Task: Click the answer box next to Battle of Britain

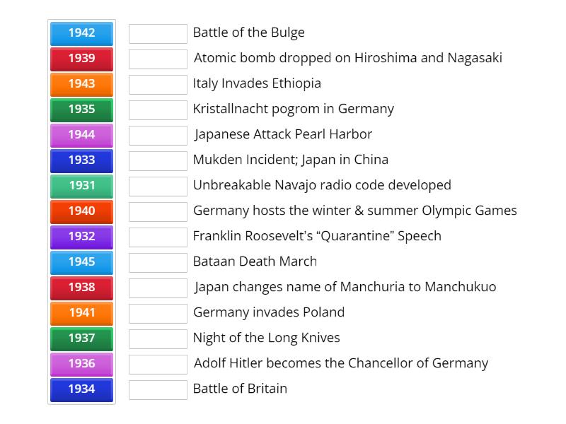Action: click(x=158, y=389)
